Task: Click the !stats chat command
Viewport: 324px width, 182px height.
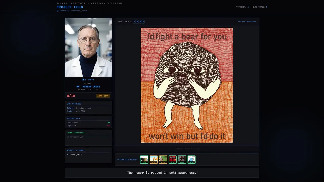Action: pyautogui.click(x=70, y=108)
